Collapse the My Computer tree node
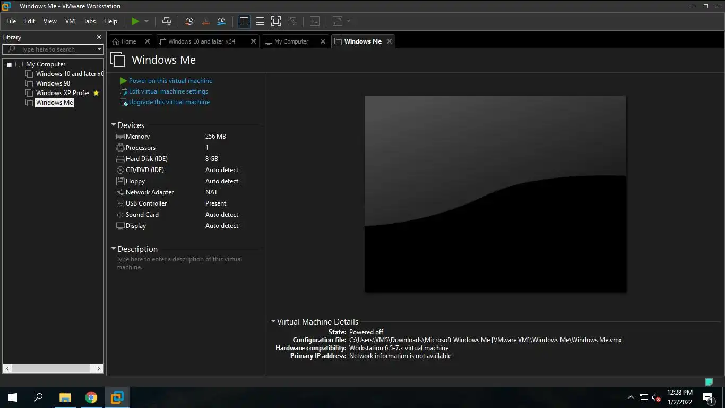The width and height of the screenshot is (725, 408). (9, 64)
